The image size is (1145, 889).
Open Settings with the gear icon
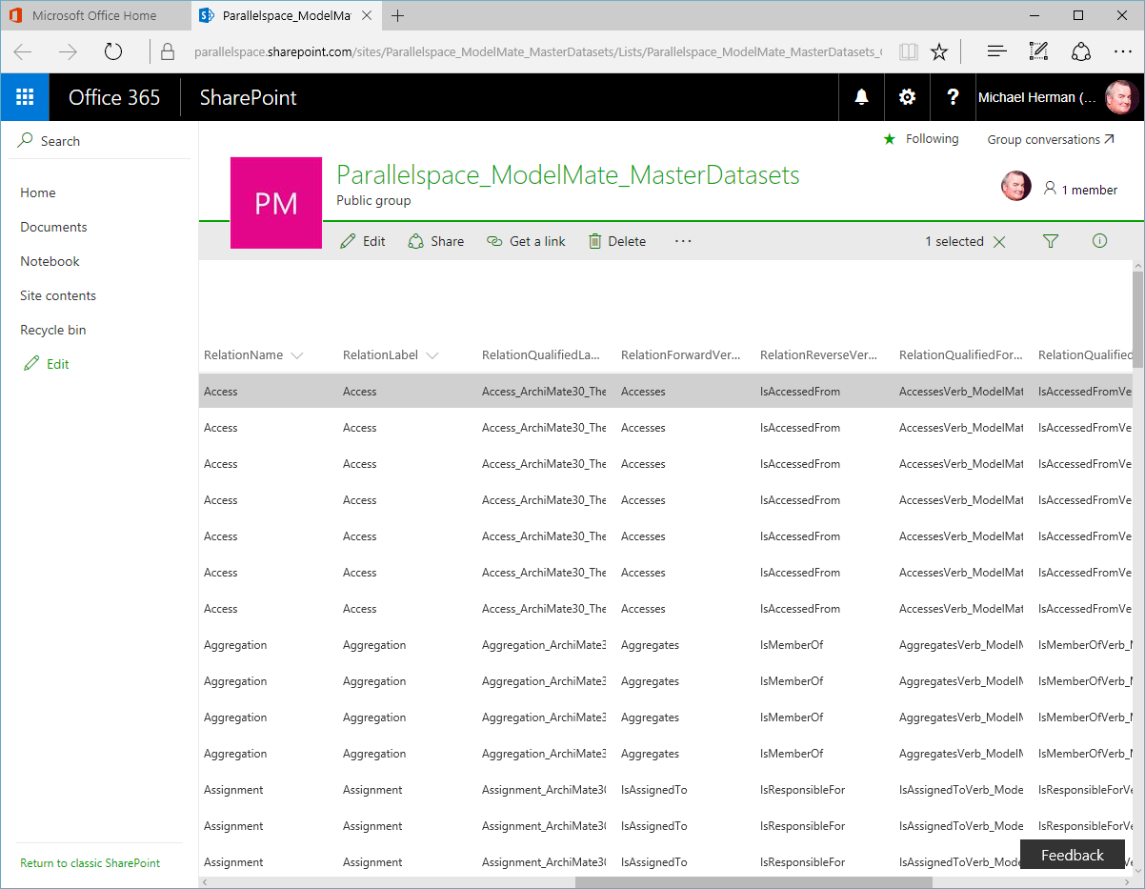coord(907,96)
